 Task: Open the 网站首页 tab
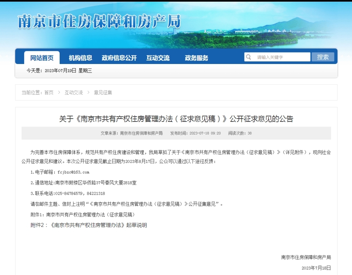(x=42, y=58)
